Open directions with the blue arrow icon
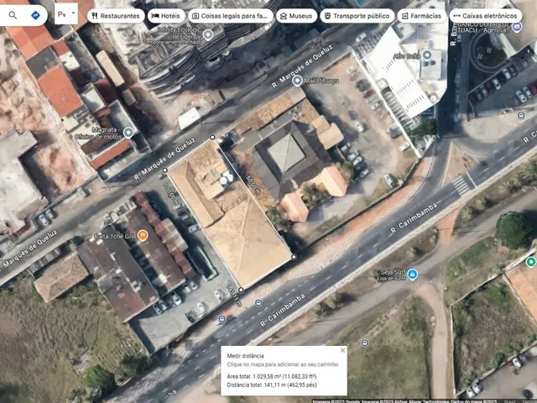This screenshot has height=403, width=537. coord(35,15)
